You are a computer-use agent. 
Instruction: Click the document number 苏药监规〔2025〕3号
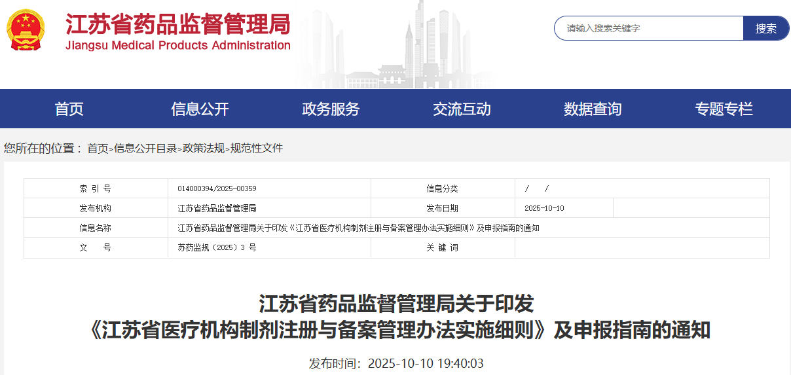pos(217,248)
